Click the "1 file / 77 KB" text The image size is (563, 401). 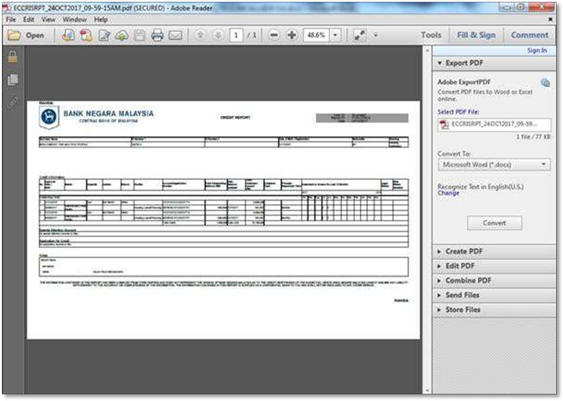(533, 137)
